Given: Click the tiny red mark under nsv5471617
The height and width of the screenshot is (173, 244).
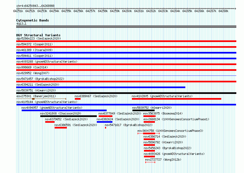Looking at the screenshot, I should coord(106,128).
